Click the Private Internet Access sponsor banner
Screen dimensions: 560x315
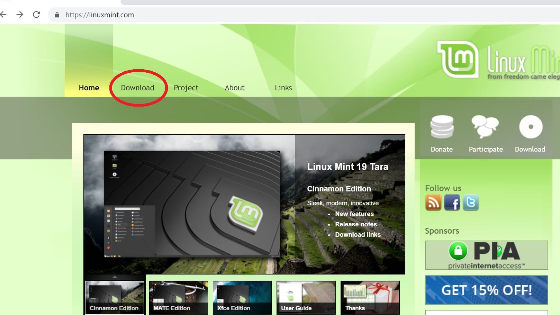click(486, 255)
